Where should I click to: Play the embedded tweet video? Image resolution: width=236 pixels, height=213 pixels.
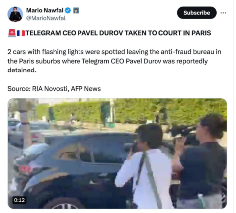coord(117,153)
